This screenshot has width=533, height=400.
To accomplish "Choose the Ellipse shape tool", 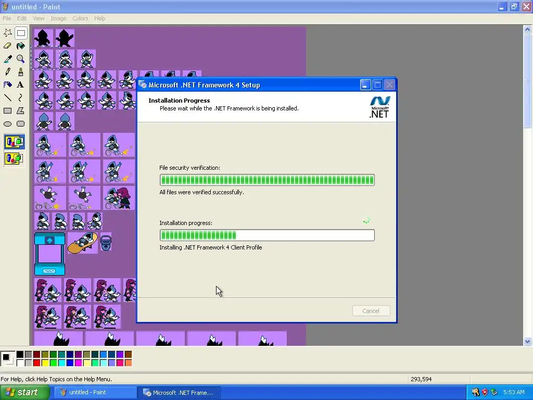I will click(7, 124).
